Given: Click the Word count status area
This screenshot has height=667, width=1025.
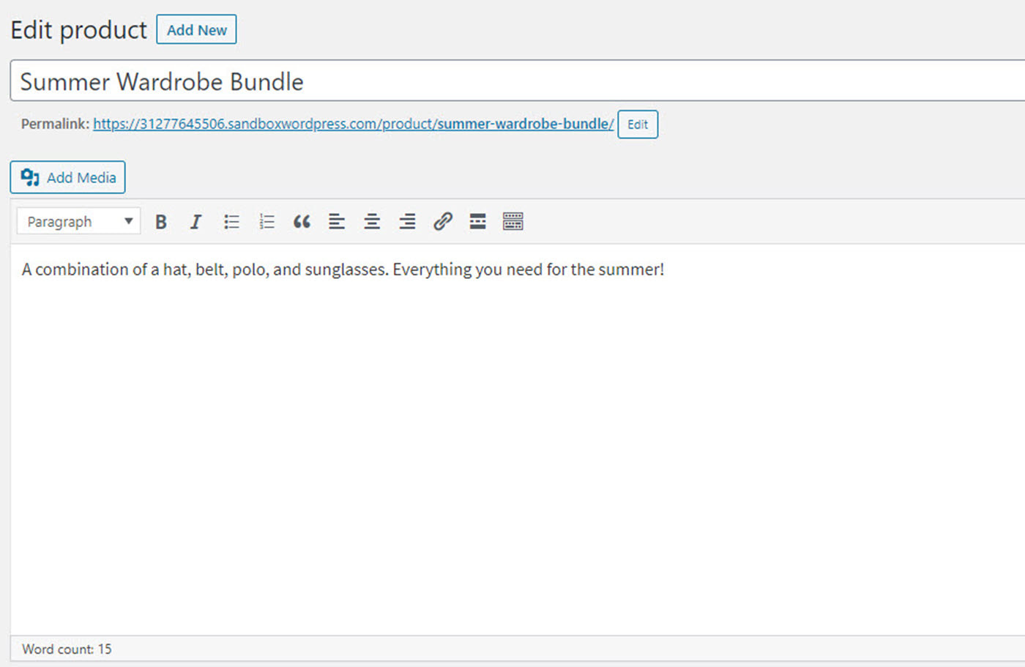Looking at the screenshot, I should click(67, 649).
